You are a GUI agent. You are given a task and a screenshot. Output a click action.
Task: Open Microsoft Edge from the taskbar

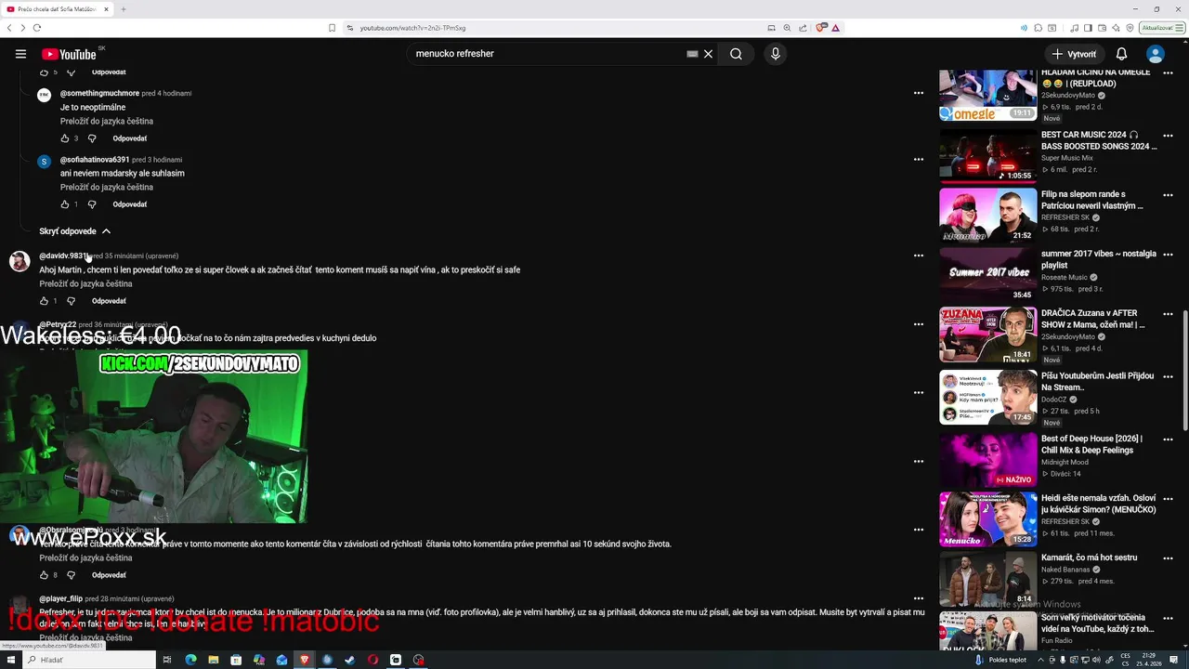coord(190,660)
